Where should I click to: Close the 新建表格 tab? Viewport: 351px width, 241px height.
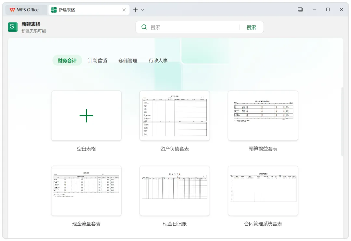point(124,10)
